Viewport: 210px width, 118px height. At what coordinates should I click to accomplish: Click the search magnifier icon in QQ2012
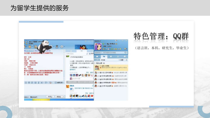click(x=125, y=52)
